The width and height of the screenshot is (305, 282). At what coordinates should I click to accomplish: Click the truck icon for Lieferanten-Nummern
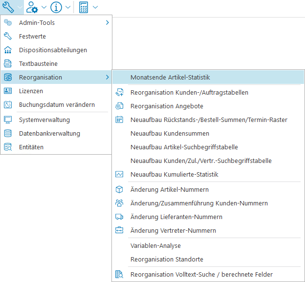pos(119,217)
